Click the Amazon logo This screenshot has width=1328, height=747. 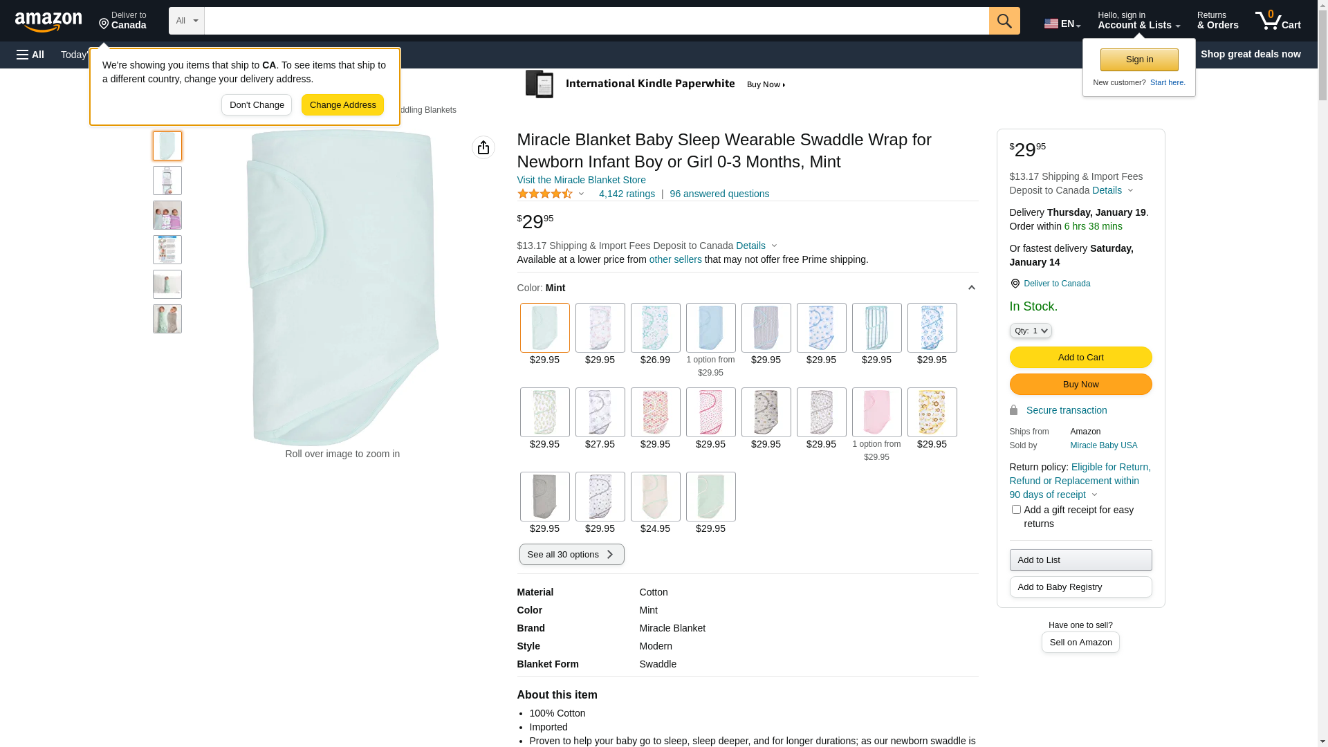coord(48,22)
